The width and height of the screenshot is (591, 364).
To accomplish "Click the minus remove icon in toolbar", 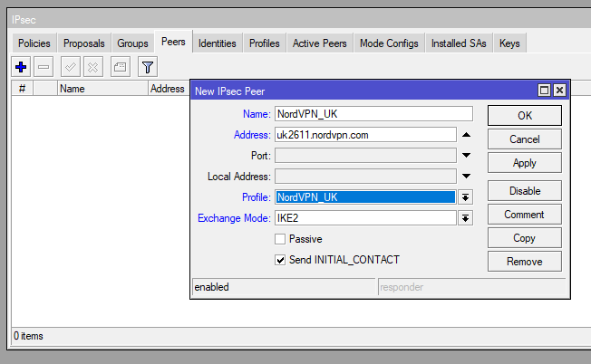I will pos(44,67).
